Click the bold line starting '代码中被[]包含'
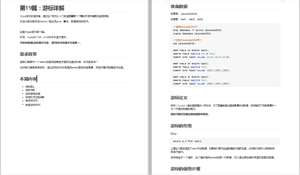The width and height of the screenshot is (300, 175). click(x=50, y=43)
